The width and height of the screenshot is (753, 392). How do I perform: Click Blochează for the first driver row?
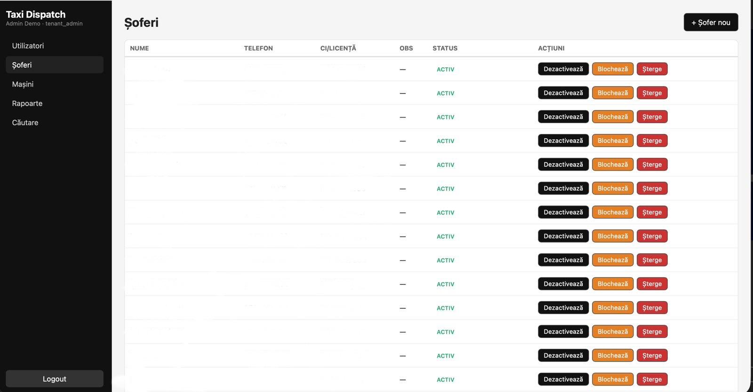tap(612, 69)
